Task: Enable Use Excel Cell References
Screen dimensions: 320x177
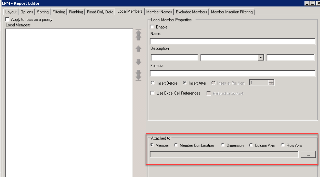Action: point(153,93)
